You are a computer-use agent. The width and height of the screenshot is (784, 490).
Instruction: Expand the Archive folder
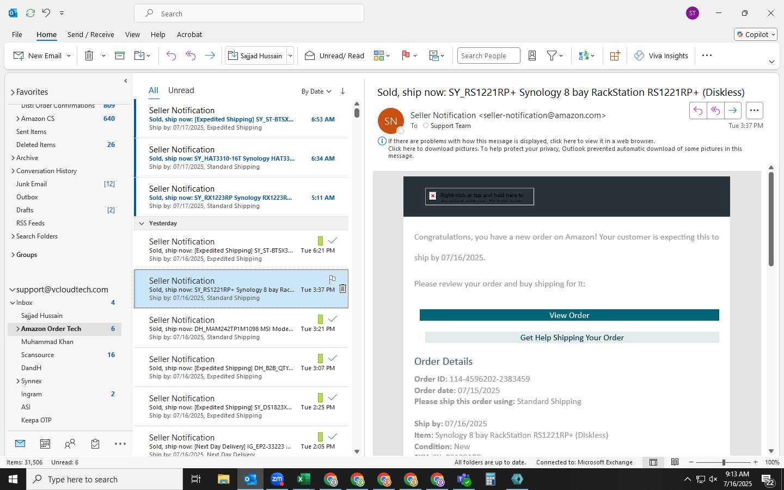pos(13,158)
